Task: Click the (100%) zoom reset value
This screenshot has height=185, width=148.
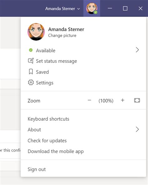Action: [106, 101]
